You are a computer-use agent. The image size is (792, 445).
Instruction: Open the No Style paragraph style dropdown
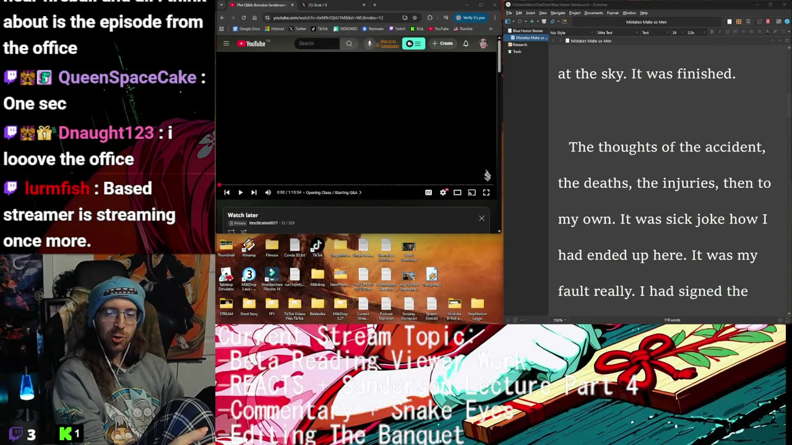click(570, 32)
